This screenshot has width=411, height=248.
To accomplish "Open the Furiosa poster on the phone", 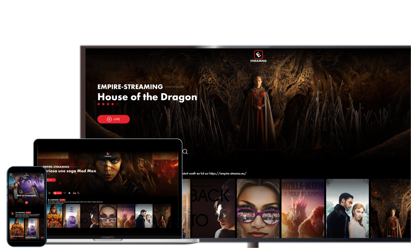I will (x=17, y=229).
